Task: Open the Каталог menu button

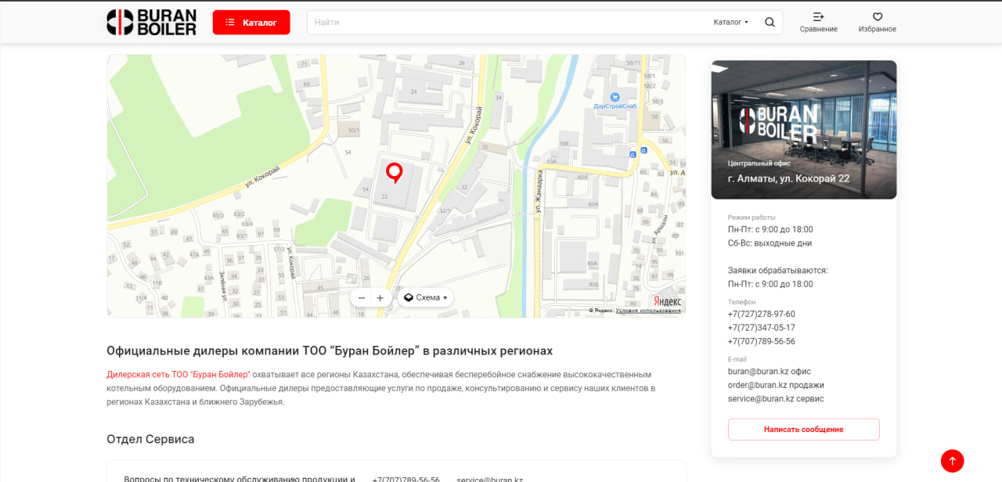Action: (251, 23)
